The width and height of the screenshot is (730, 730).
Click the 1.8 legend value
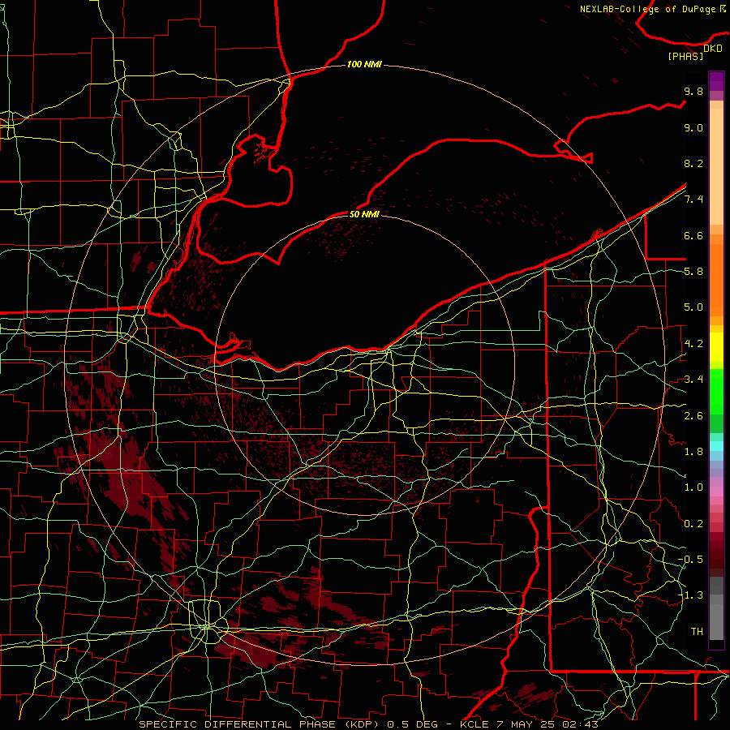pyautogui.click(x=693, y=452)
